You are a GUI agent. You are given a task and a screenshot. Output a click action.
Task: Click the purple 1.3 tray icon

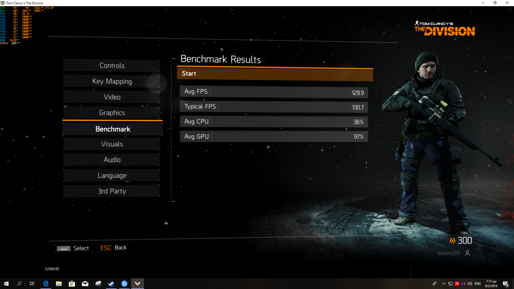pyautogui.click(x=463, y=284)
